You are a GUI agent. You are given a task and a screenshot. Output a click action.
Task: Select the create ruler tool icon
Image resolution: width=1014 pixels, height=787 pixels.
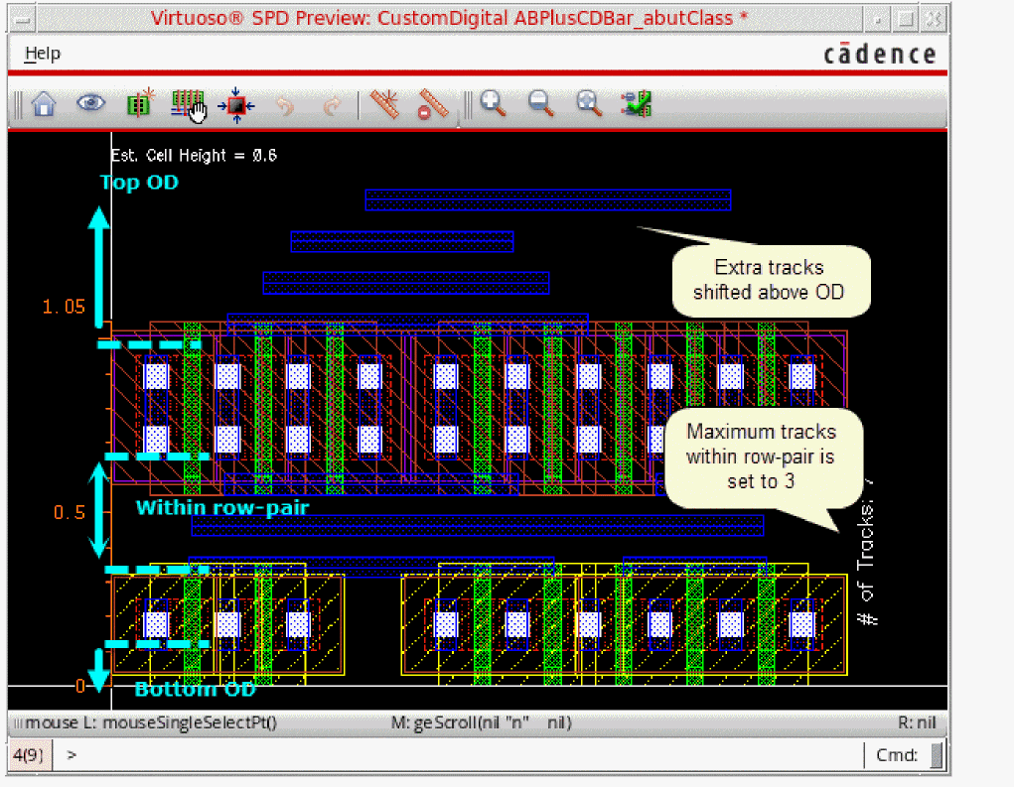[x=384, y=104]
